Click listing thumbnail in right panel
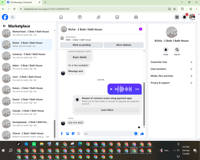200x160 pixels. coord(172,32)
